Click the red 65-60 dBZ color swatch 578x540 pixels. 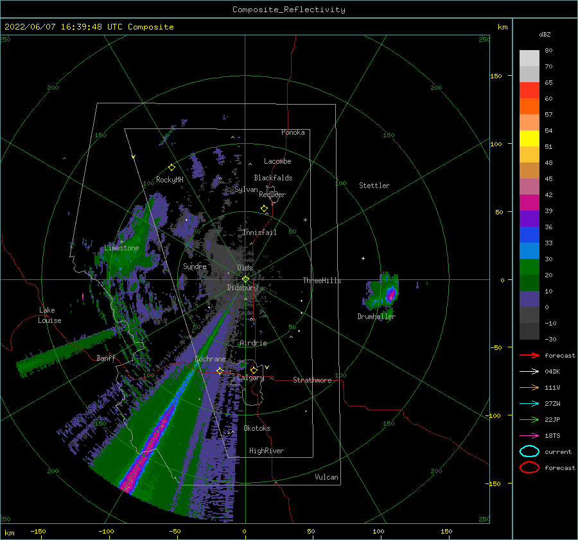click(529, 91)
